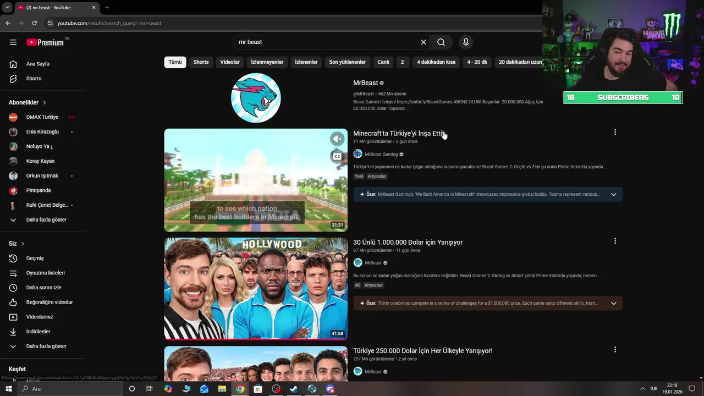Unmute the Minecraft video preview
This screenshot has width=704, height=396.
coord(337,139)
